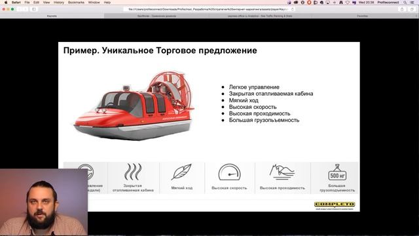This screenshot has height=236, width=419.
Task: Open the Share button in Safari toolbar
Action: pos(402,9)
